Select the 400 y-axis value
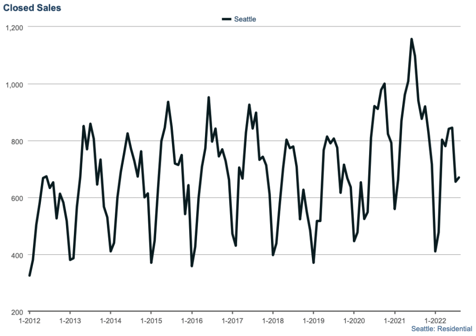476x336 pixels. (x=17, y=255)
